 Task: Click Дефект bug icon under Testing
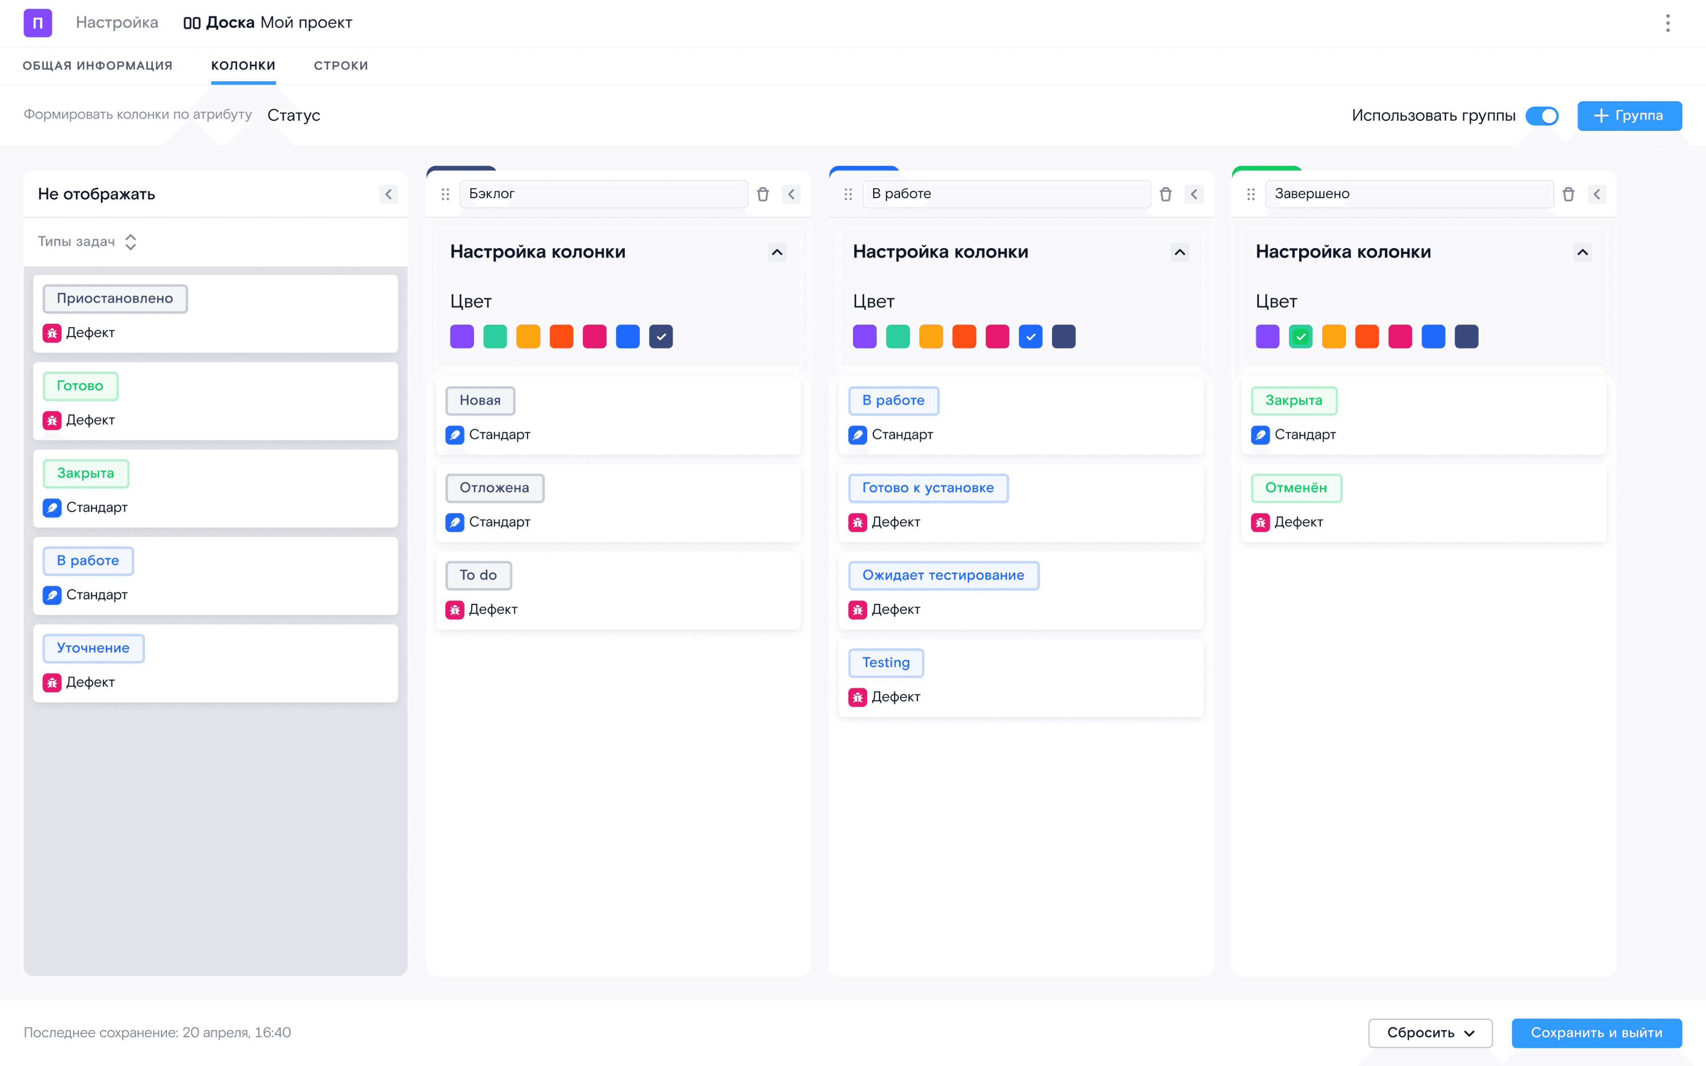(x=857, y=697)
